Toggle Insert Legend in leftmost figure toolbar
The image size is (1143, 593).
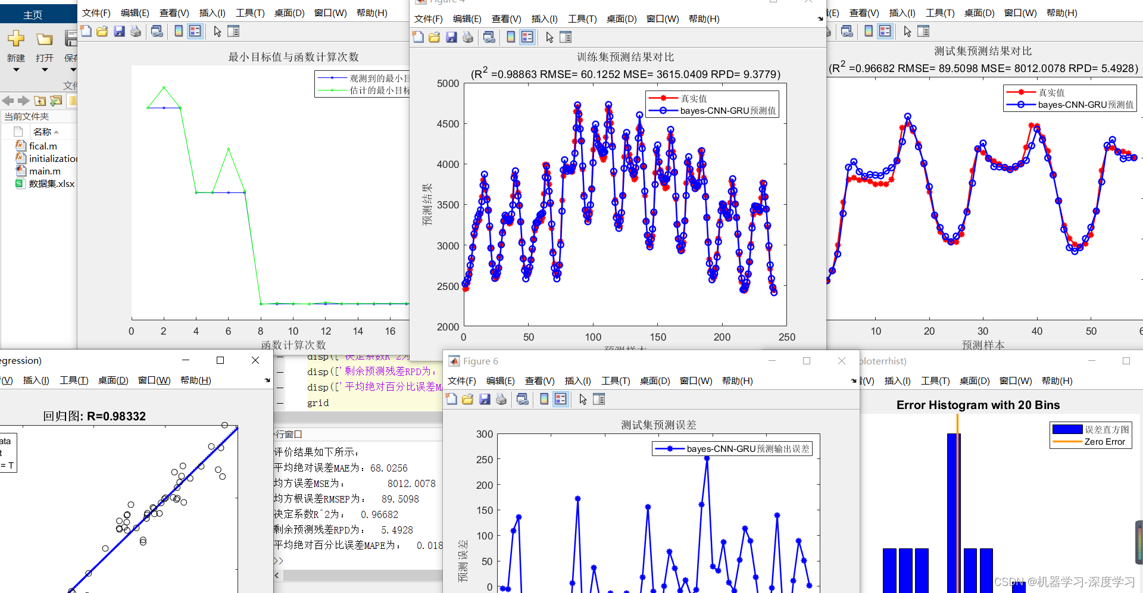click(195, 31)
